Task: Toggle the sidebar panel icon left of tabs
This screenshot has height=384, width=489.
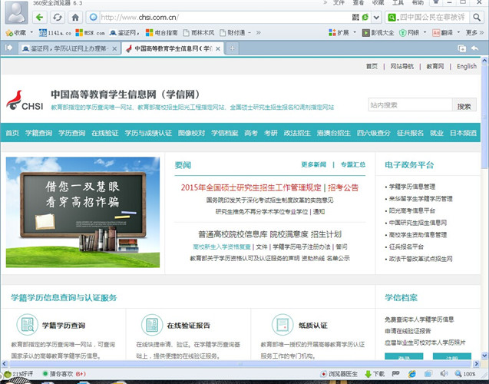Action: (x=8, y=48)
